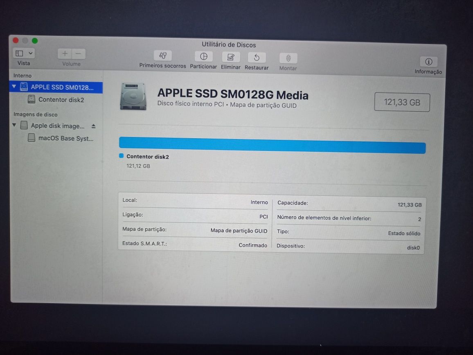Select Contentor disk2 in sidebar
Image resolution: width=473 pixels, height=355 pixels.
[56, 99]
